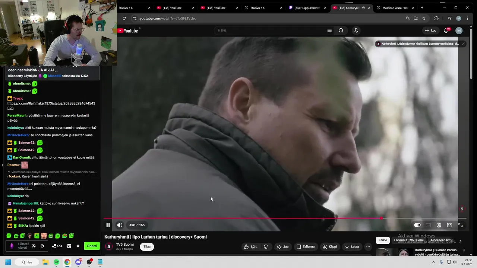Like the video with thumbs up
The image size is (477, 268).
point(250,246)
